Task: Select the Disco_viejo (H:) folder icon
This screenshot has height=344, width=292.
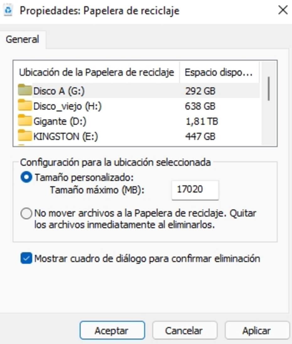Action: pyautogui.click(x=25, y=105)
